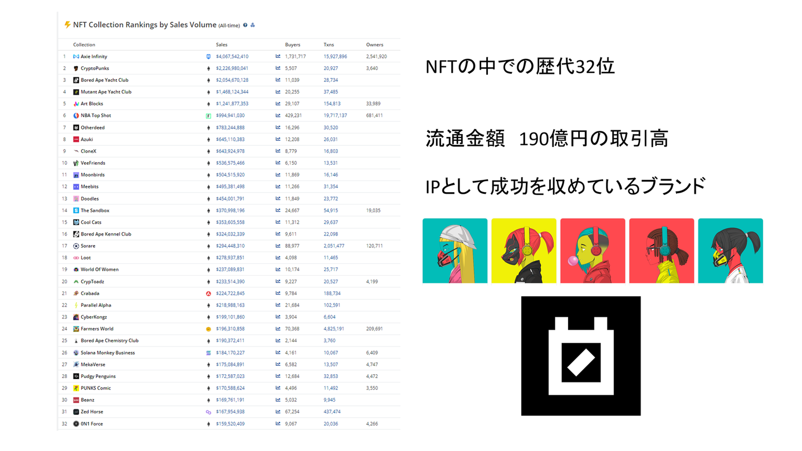Viewport: 802px width, 451px height.
Task: Click the Polygon chain icon in Zed Horse row
Action: point(208,412)
